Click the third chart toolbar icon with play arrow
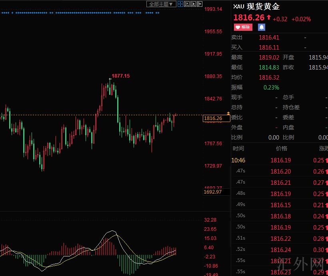 tap(193, 4)
